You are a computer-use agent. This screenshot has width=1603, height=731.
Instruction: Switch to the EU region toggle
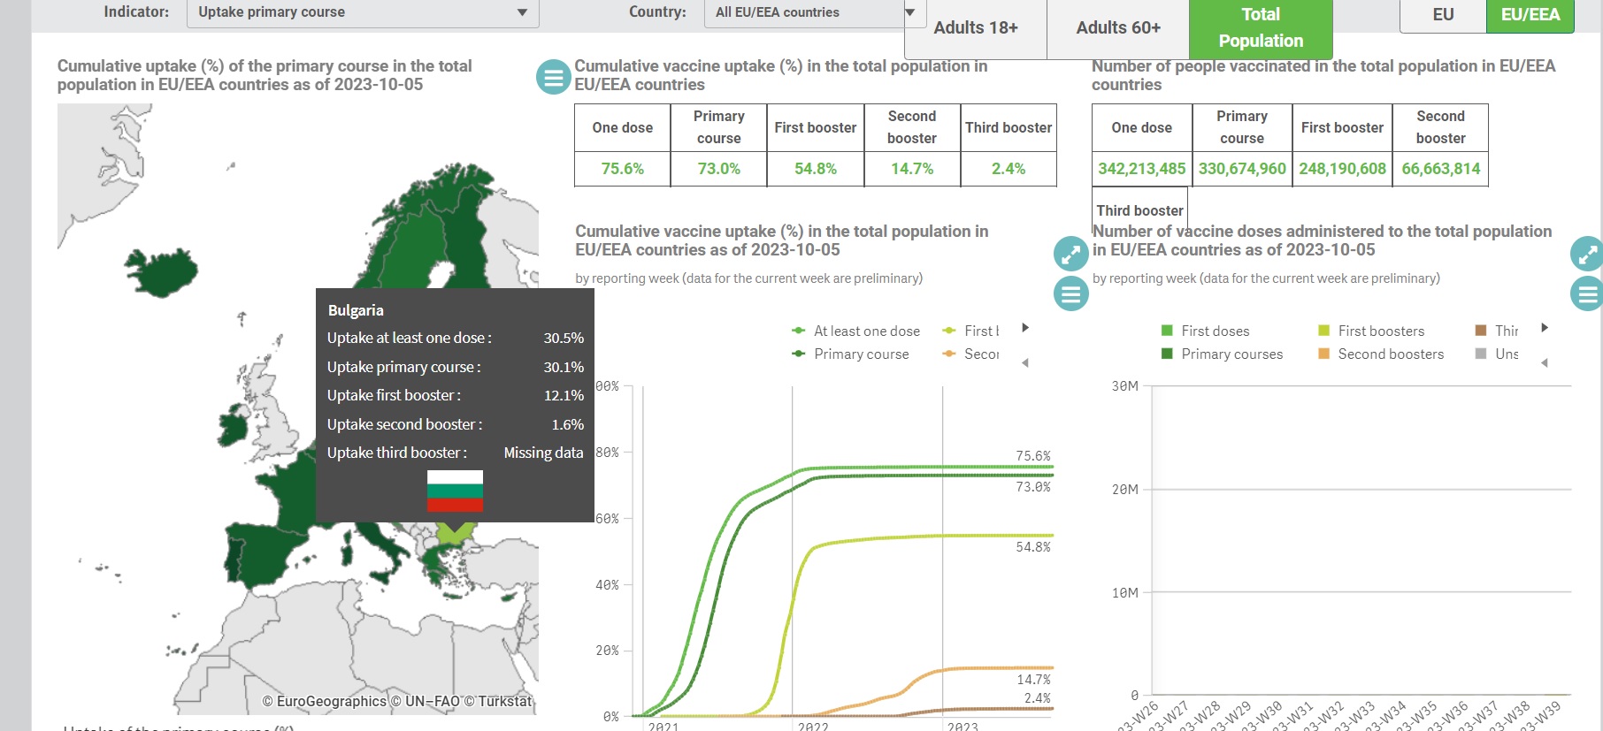(1443, 15)
